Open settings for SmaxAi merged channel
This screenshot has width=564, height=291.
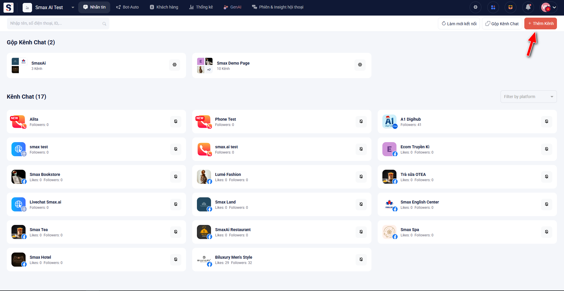point(175,65)
